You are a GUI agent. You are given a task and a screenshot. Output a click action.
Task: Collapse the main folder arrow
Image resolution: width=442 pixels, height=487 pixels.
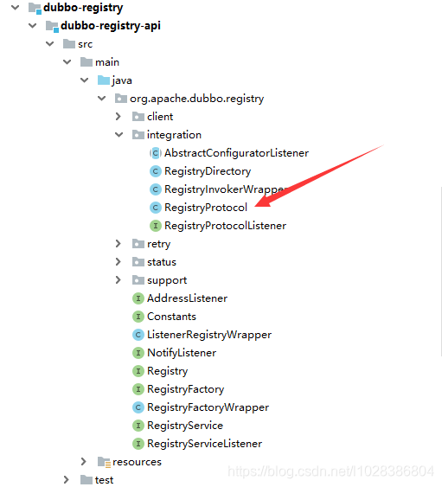[x=67, y=62]
